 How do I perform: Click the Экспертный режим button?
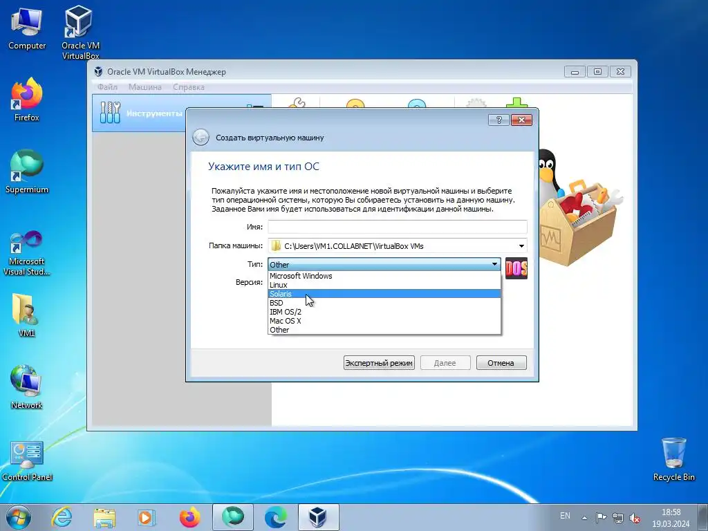click(379, 363)
